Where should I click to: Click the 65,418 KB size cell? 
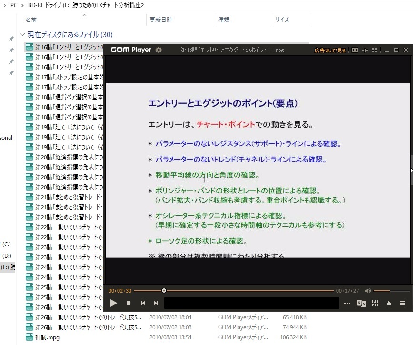pos(294,317)
